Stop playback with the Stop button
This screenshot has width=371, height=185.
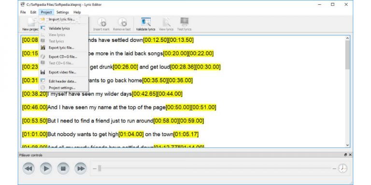click(x=63, y=169)
